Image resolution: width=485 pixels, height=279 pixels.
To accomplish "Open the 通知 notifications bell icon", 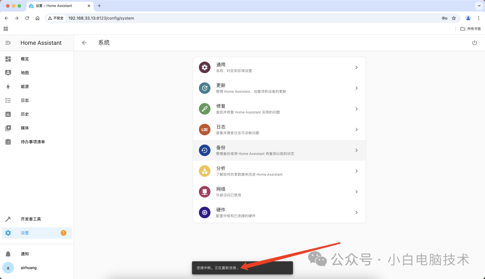I will click(x=8, y=254).
